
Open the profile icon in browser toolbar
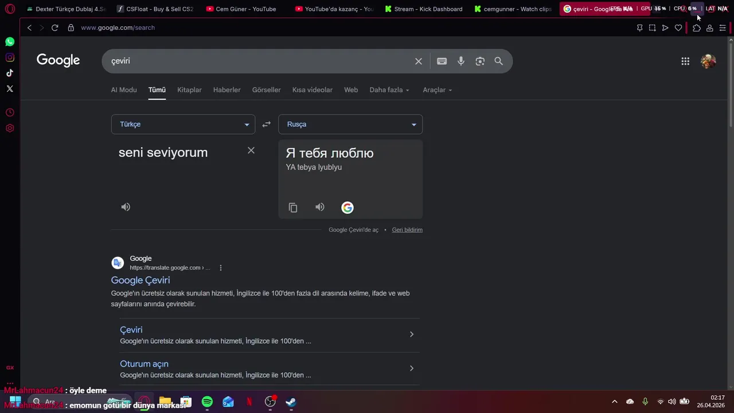709,28
